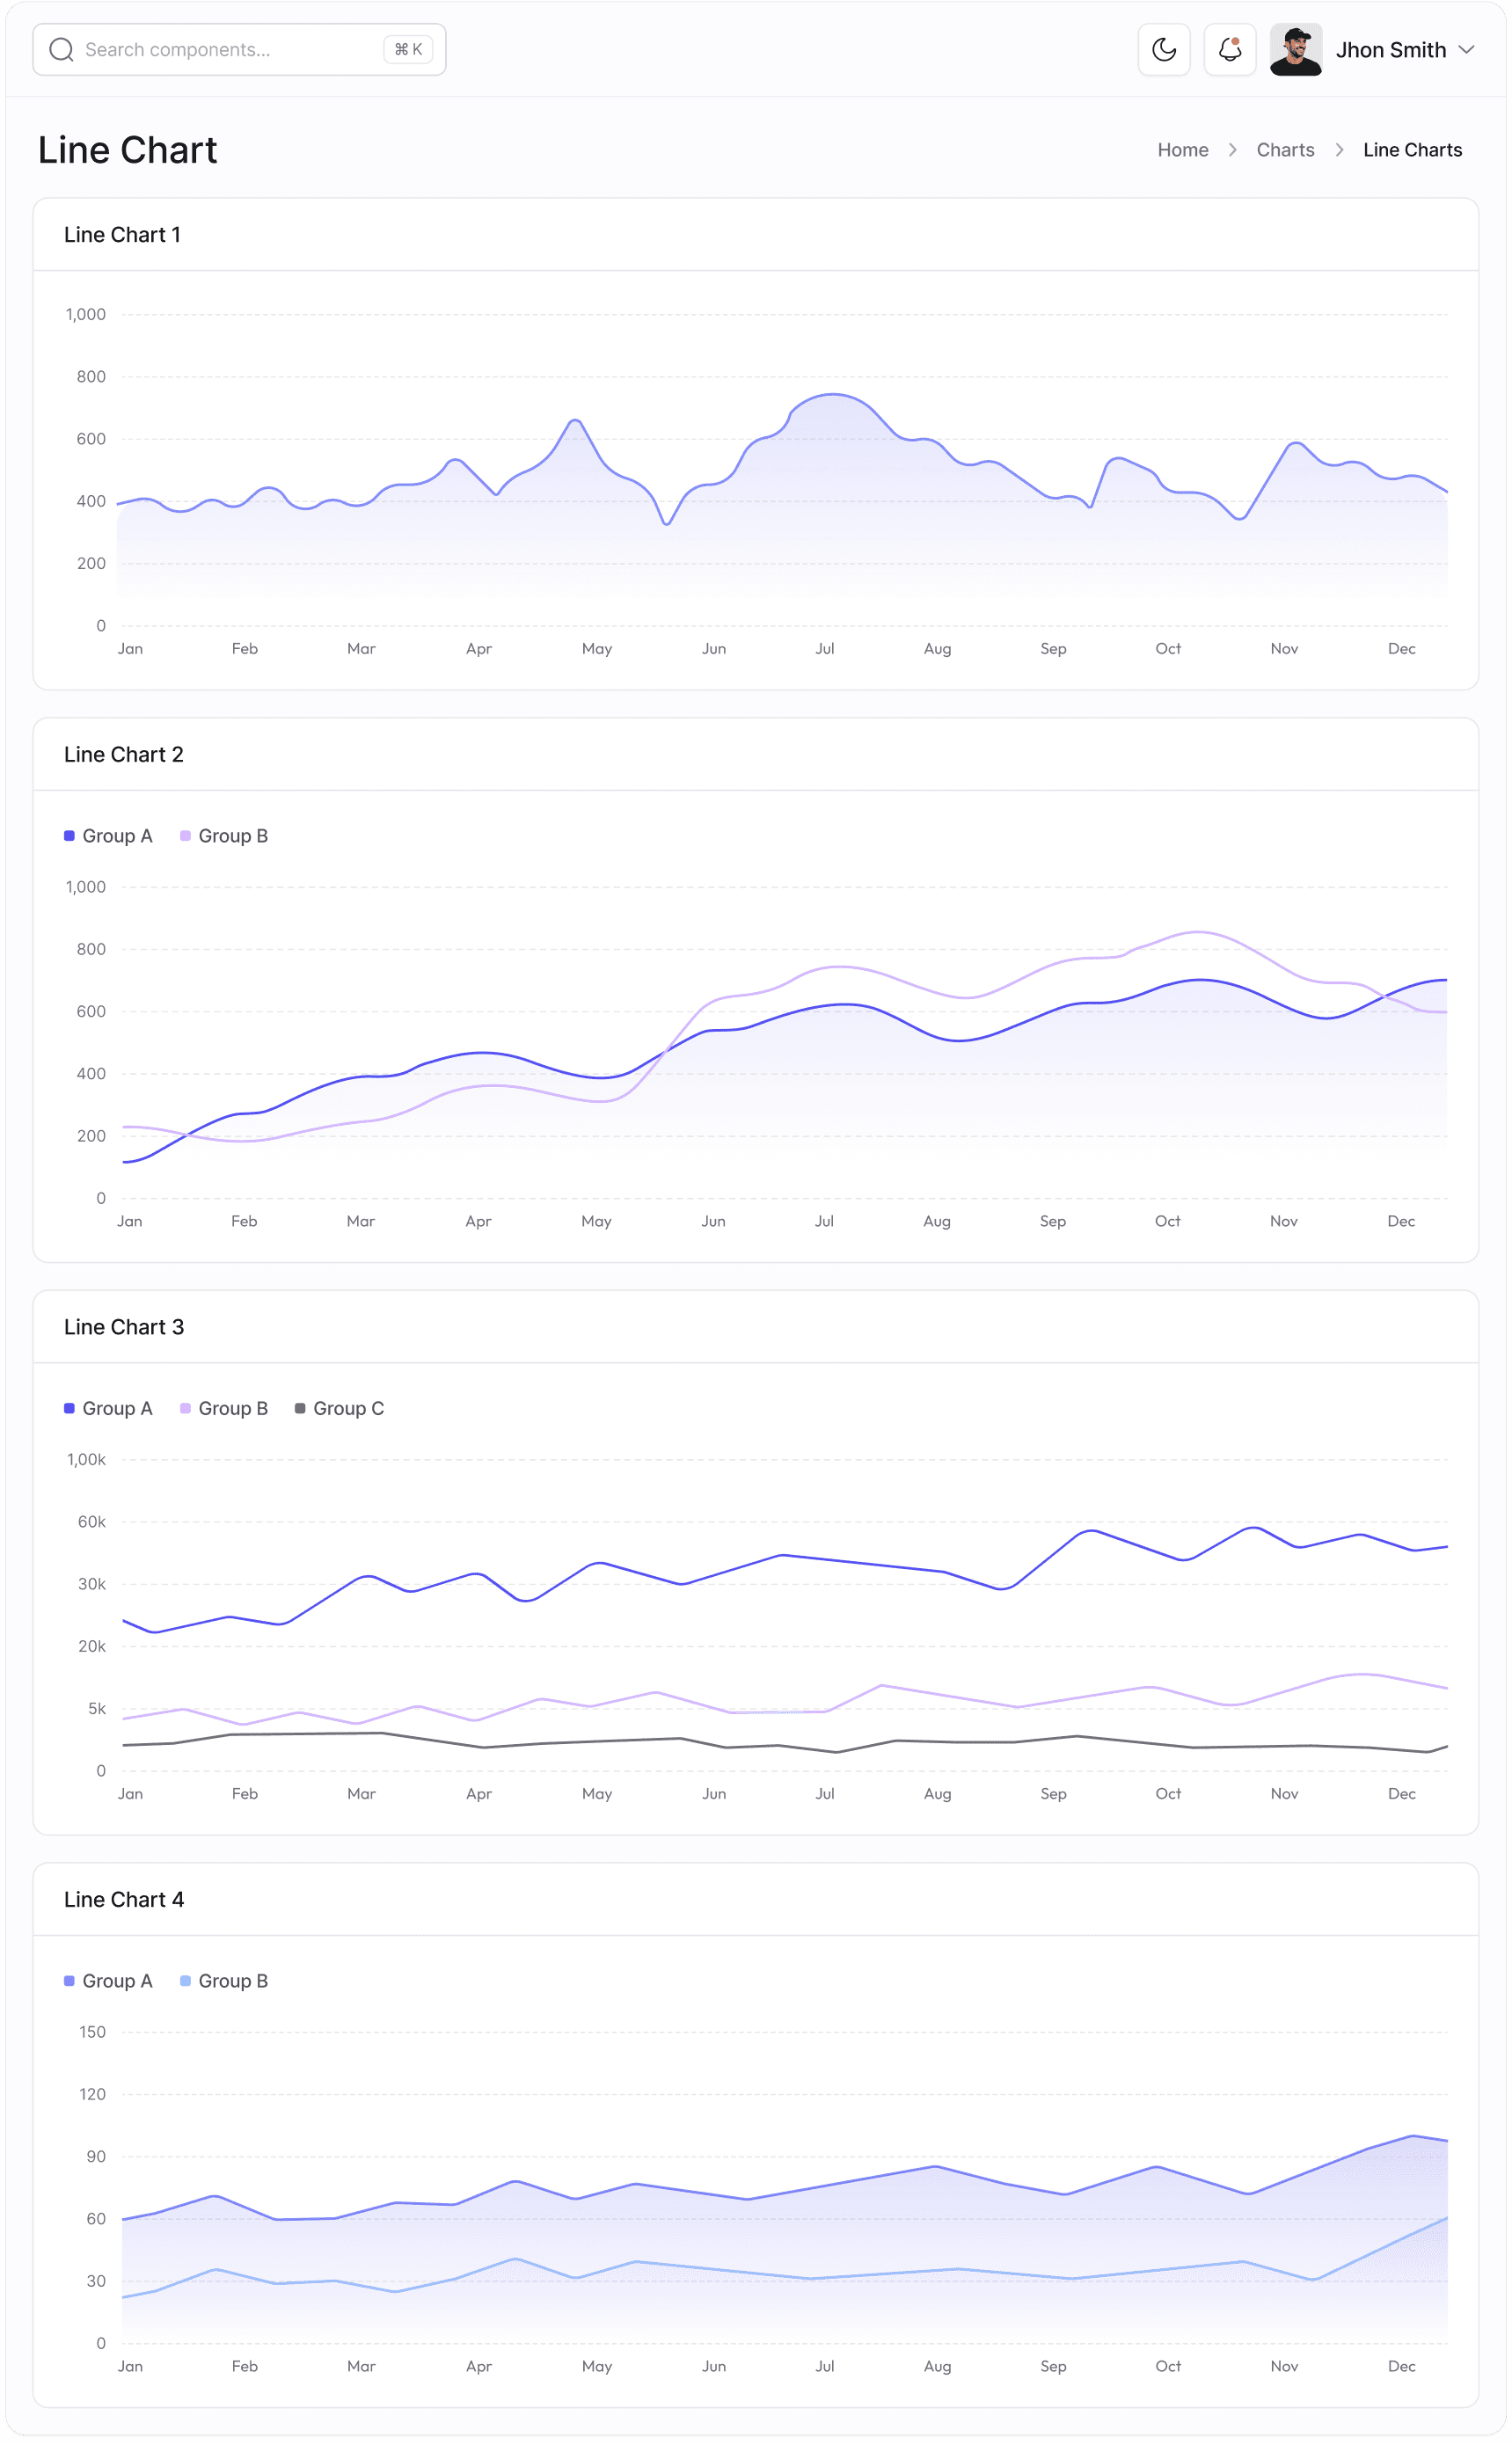Click the "Jun" label under Line Chart 2
Screen dimensions: 1512x2445
click(x=713, y=1222)
